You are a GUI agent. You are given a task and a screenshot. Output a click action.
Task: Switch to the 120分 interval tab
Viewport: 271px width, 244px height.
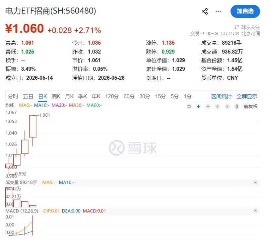[x=112, y=96]
